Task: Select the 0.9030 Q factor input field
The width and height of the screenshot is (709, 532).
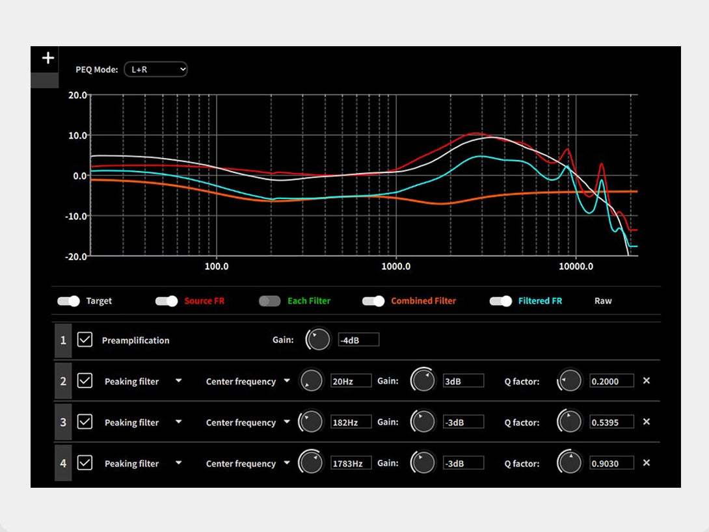Action: [611, 463]
